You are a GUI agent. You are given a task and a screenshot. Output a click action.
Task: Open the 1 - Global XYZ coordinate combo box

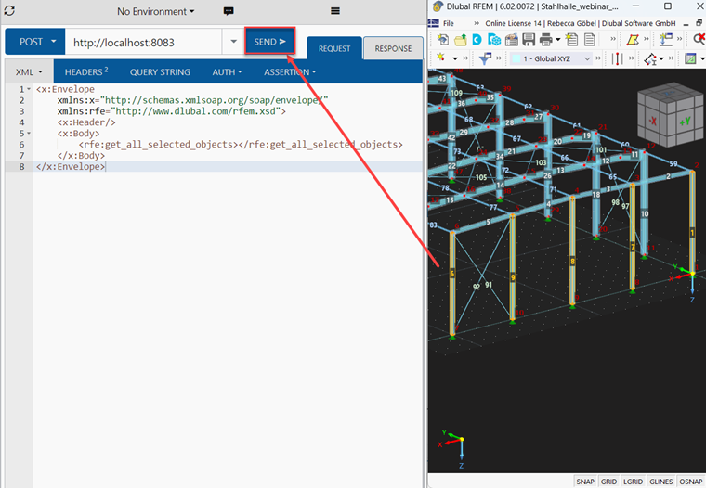552,58
